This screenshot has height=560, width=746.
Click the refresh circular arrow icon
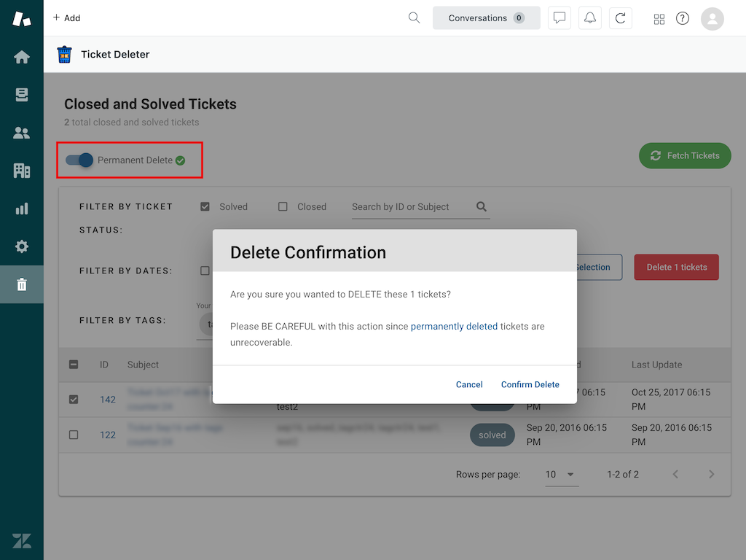tap(620, 18)
